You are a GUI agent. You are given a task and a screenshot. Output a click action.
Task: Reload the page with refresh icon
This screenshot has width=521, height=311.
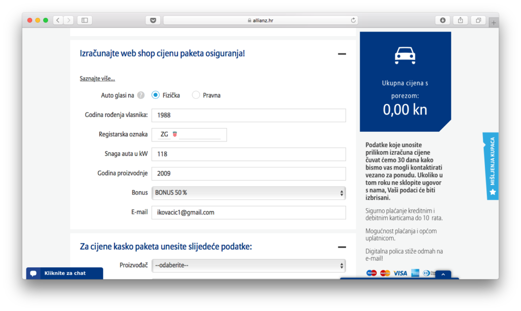(353, 20)
